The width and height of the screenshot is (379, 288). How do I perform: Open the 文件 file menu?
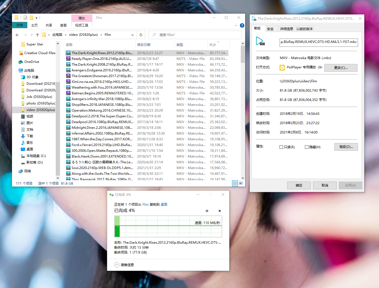coord(20,25)
